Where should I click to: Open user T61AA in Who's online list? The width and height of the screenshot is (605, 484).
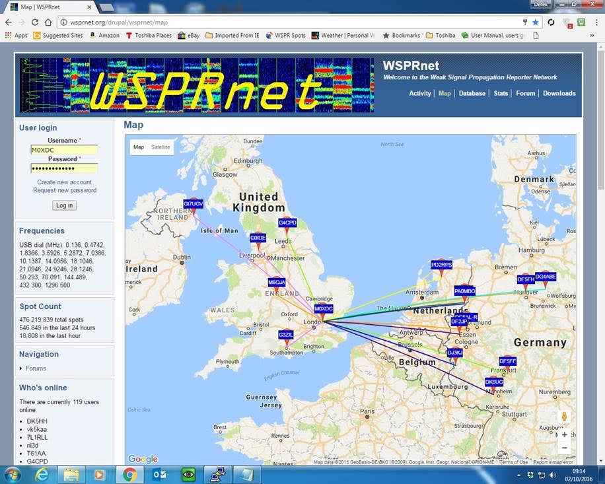point(36,453)
